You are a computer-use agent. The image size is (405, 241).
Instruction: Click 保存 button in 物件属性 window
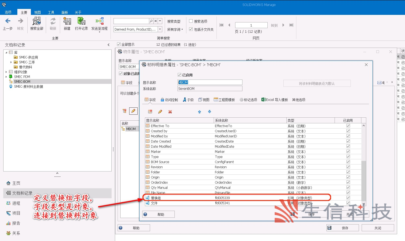pos(343,228)
